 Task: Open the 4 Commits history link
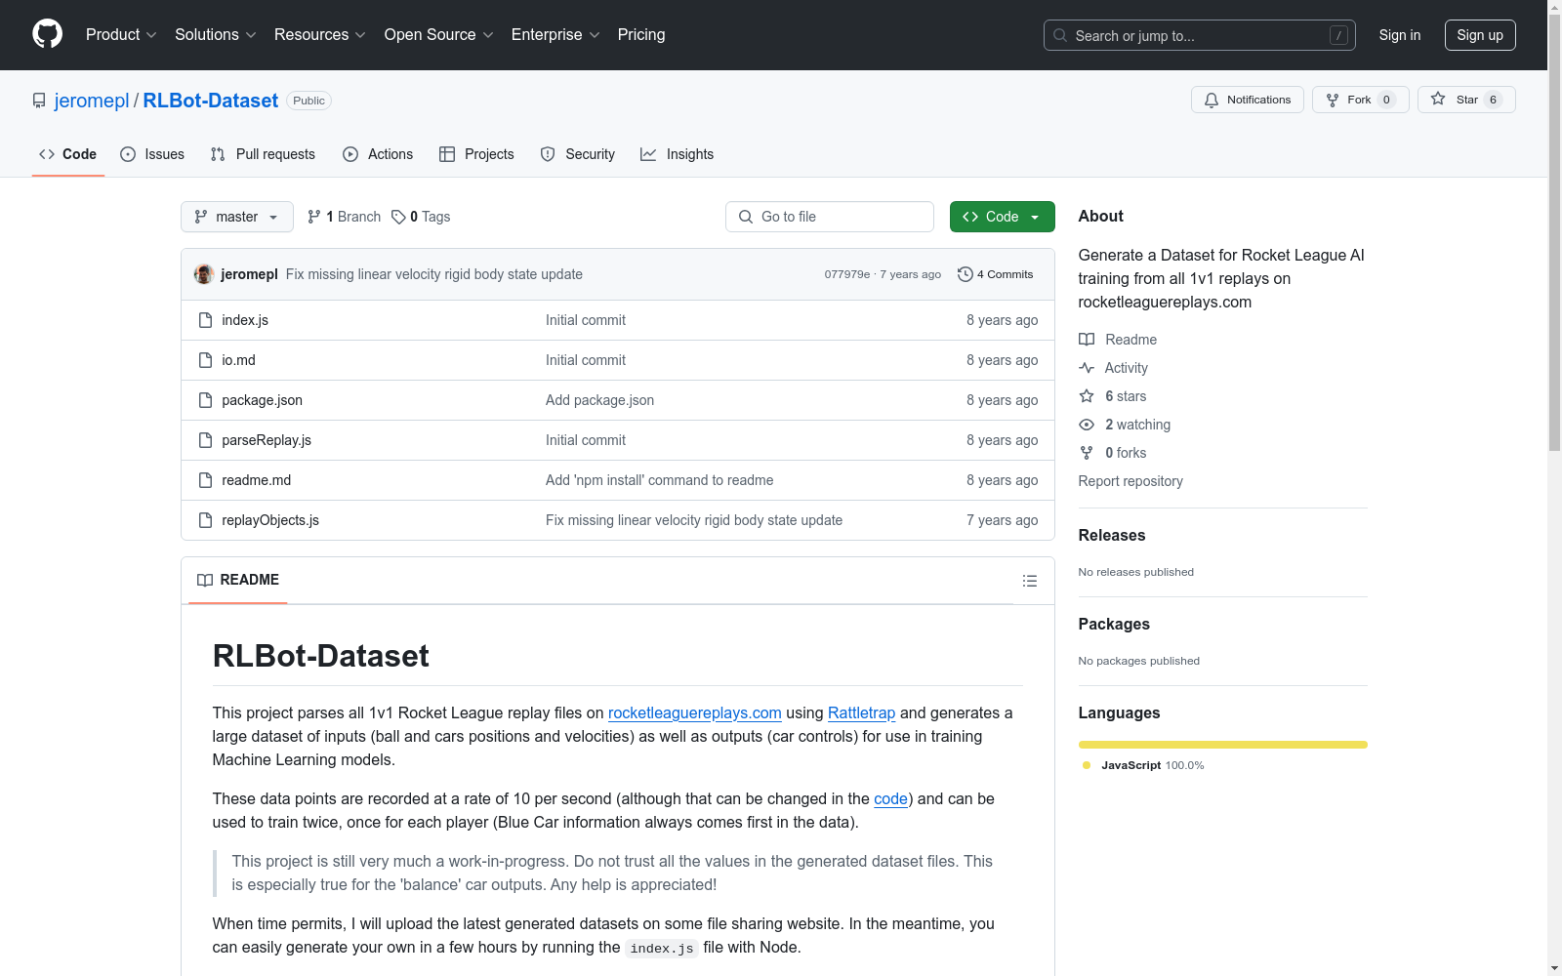996,274
